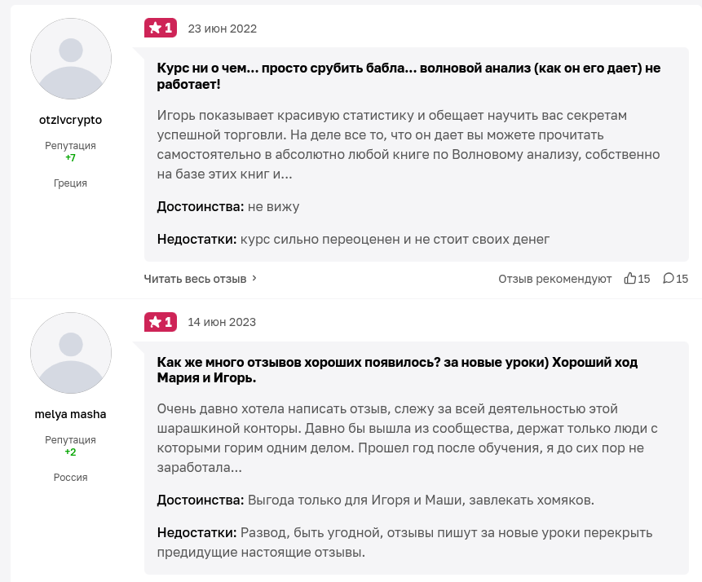Click melya masha's avatar image
The image size is (702, 582).
point(70,353)
